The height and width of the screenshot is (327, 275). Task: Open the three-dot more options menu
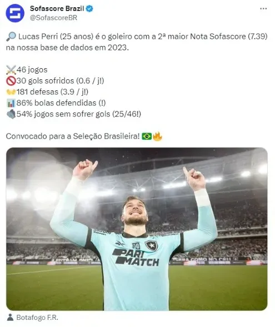point(263,9)
